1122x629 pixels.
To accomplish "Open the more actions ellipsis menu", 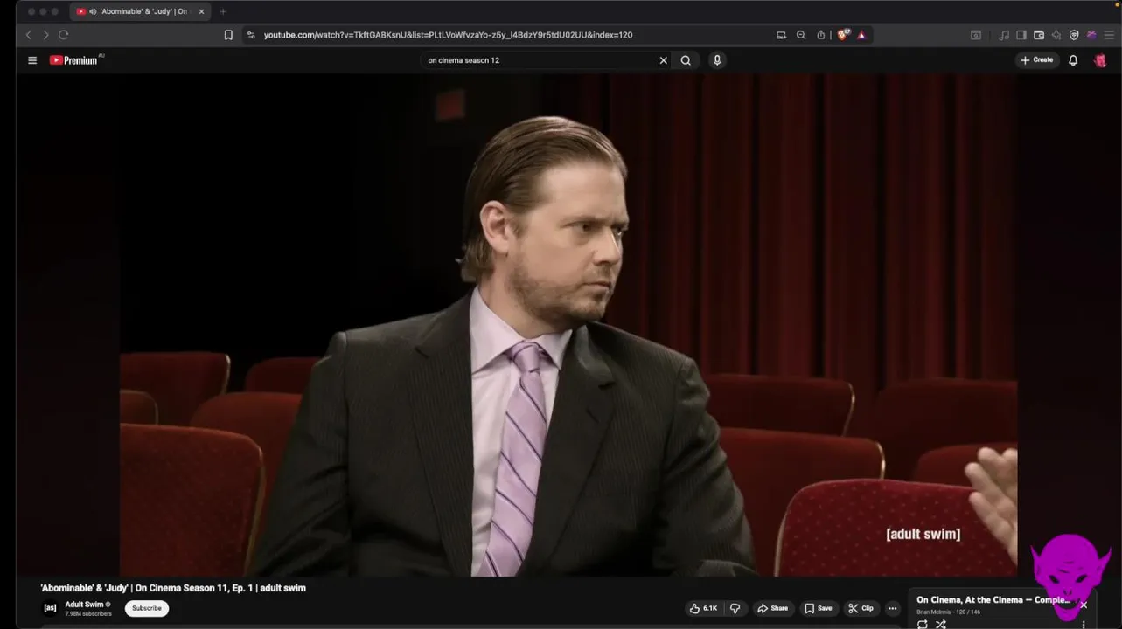I will point(893,608).
